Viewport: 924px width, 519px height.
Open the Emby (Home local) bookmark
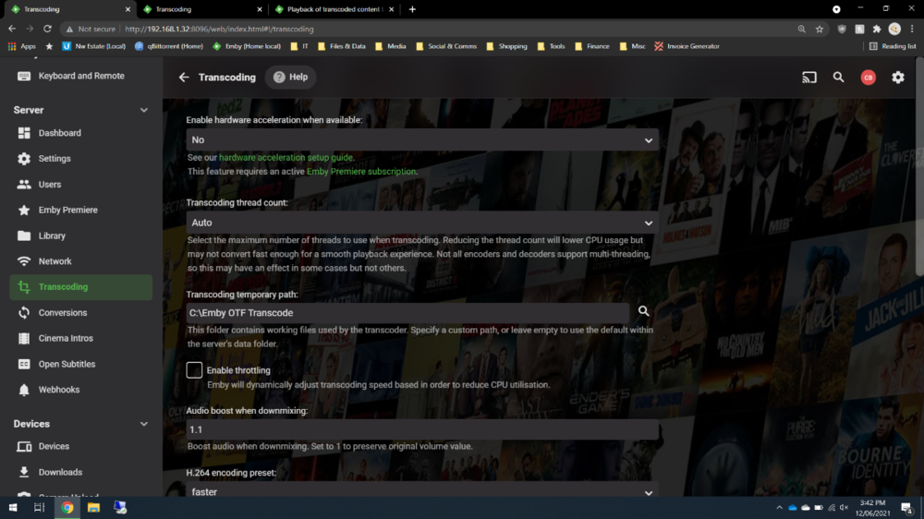tap(247, 46)
